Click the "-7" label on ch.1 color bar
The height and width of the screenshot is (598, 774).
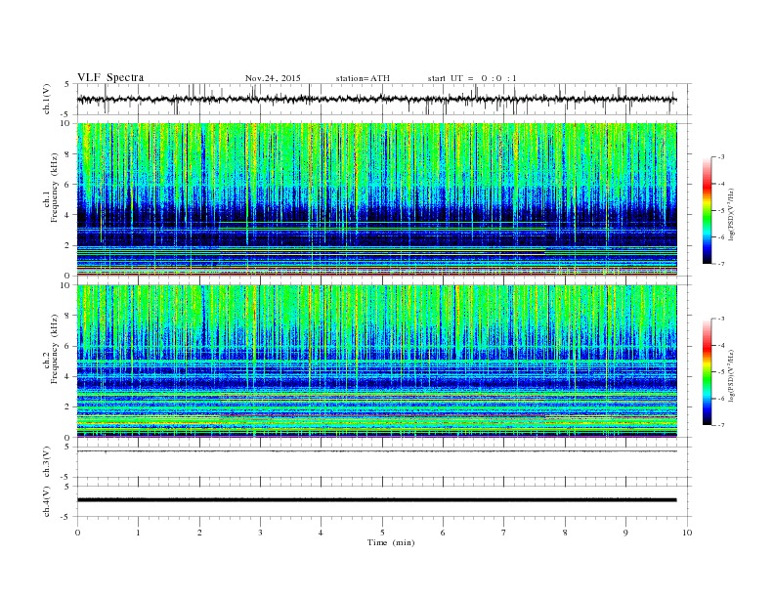[x=721, y=264]
